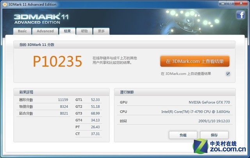Image resolution: width=250 pixels, height=158 pixels.
Task: Select the 结果 tab
Action: pyautogui.click(x=67, y=31)
